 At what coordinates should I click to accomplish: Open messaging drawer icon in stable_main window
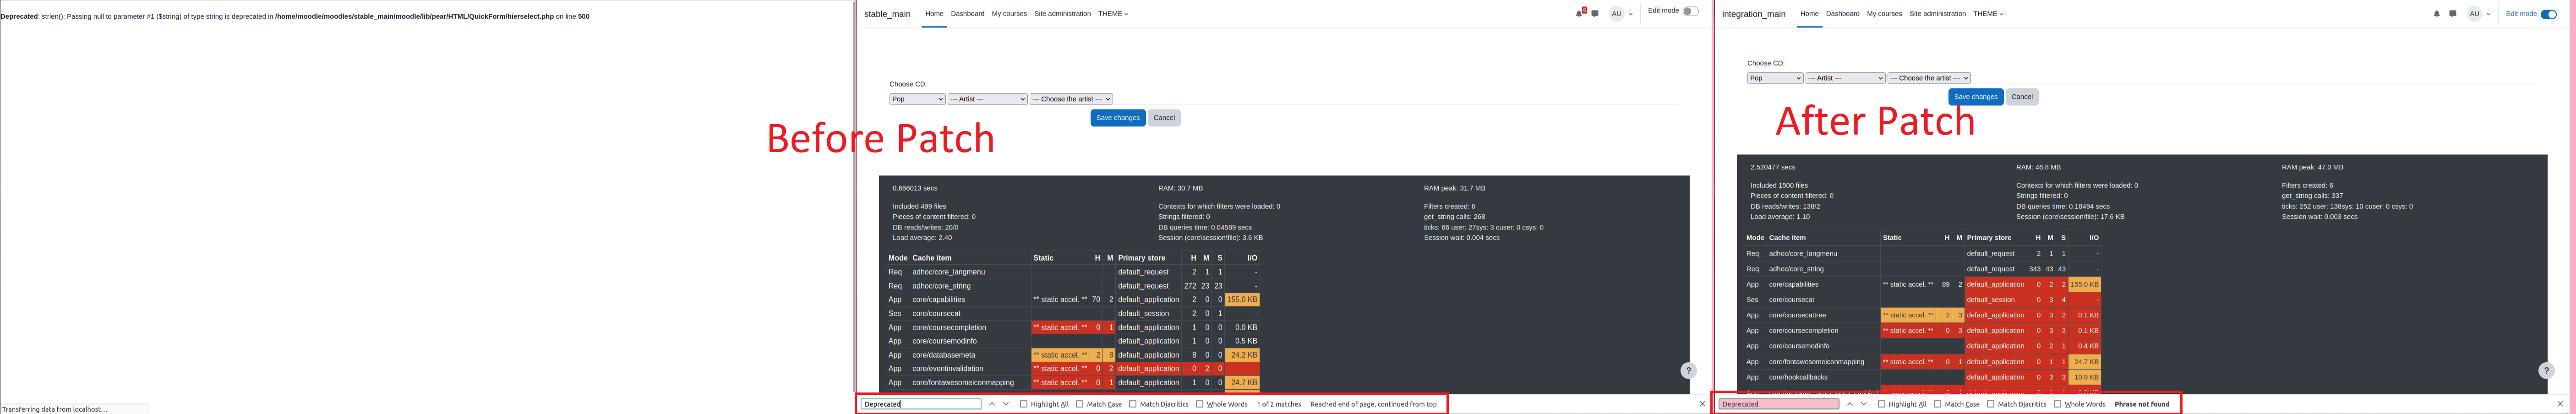(1595, 14)
